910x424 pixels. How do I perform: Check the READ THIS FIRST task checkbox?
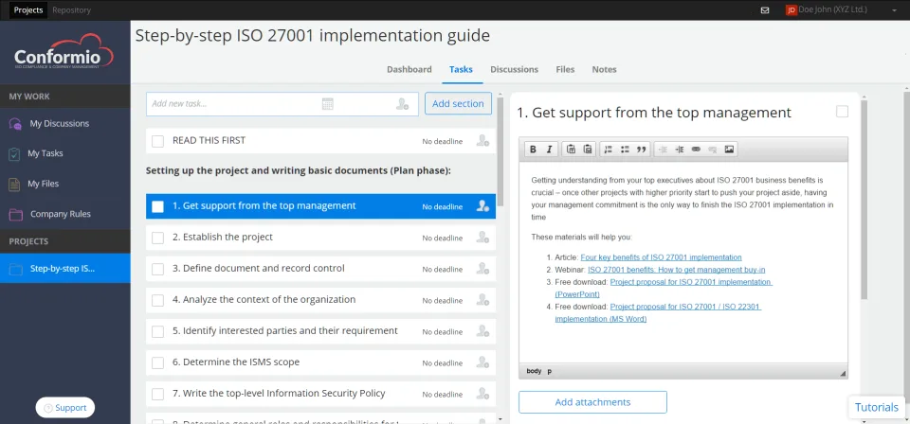(157, 141)
